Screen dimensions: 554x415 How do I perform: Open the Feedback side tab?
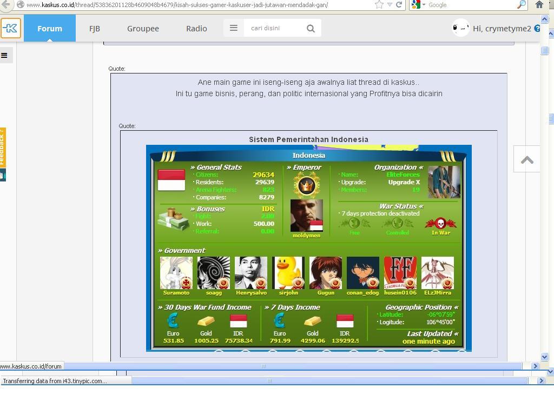(x=3, y=147)
